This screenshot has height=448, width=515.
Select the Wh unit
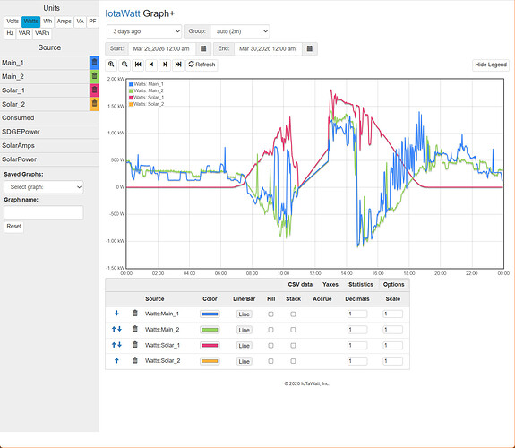[x=47, y=22]
